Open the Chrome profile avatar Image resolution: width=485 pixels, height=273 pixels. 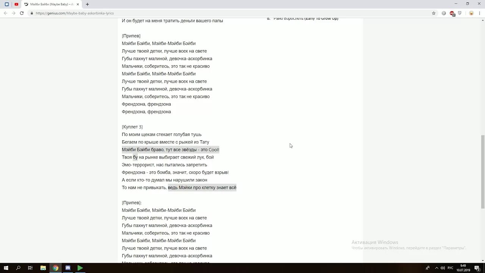point(471,13)
